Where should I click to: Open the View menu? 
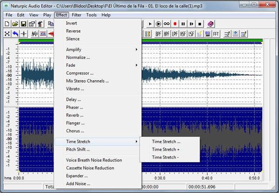33,15
